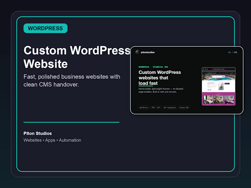
Task: Click the "Custom WordPress websites that load fast" card heading
Action: [160, 78]
